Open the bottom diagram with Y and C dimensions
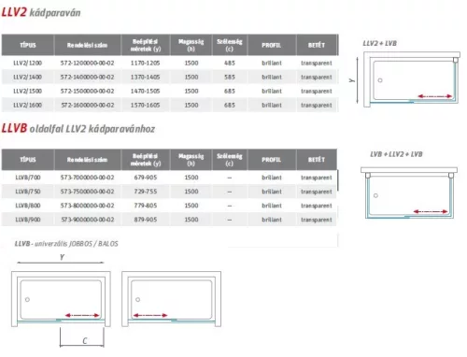This screenshot has height=357, width=467. [x=61, y=300]
